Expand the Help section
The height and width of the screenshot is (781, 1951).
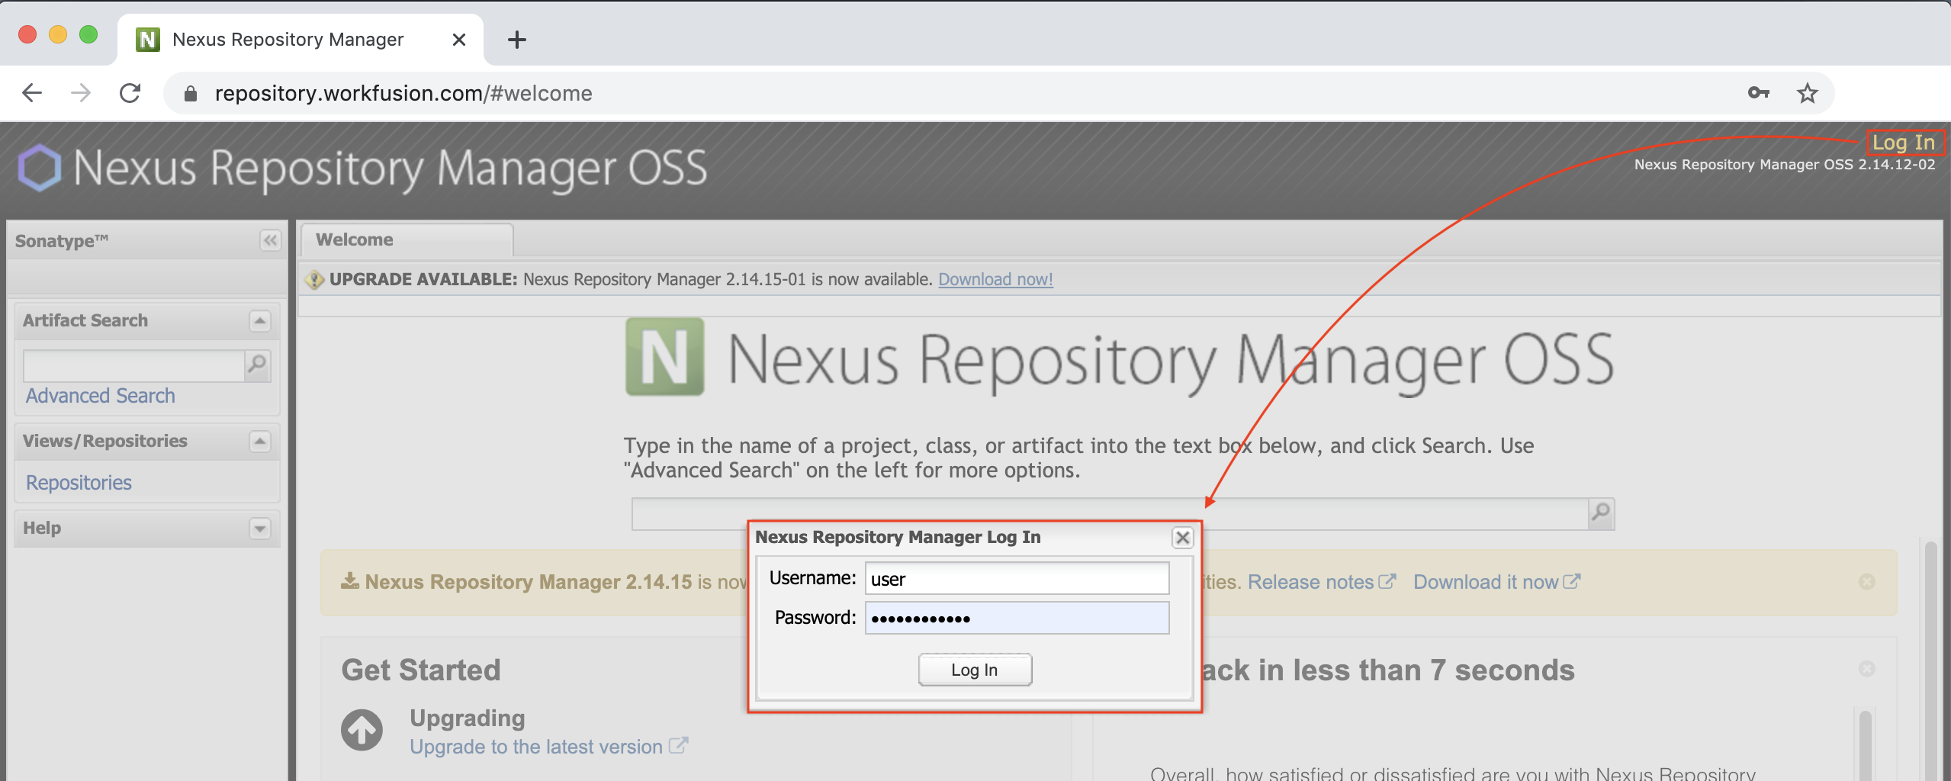260,529
